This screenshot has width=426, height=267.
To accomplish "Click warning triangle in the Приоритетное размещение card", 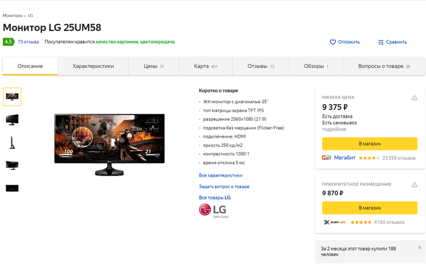I will point(414,184).
